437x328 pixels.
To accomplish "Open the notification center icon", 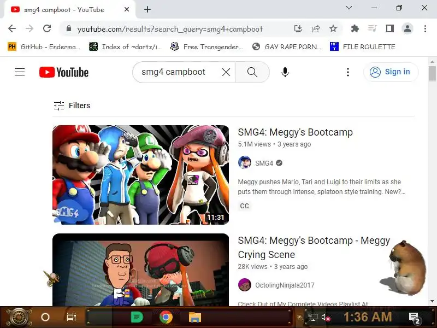I will 415,318.
